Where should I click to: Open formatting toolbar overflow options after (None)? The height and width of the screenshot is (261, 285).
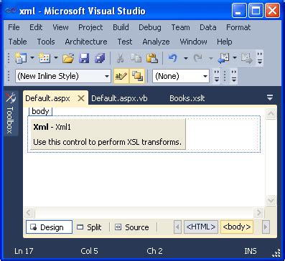[x=217, y=76]
